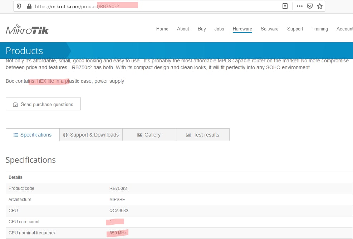The image size is (353, 239).
Task: Click the Box contains description line
Action: coord(65,81)
